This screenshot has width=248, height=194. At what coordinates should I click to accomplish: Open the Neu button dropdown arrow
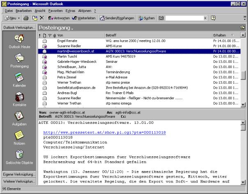coord(19,18)
